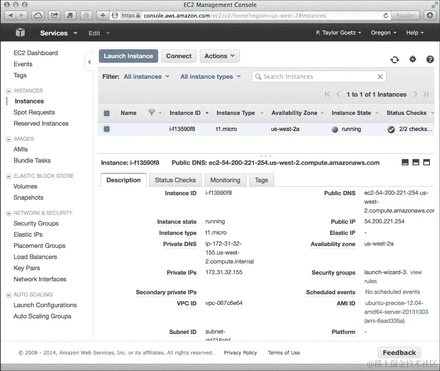Click the browser forward arrow

(x=22, y=15)
